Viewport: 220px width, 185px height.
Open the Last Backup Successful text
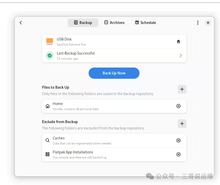(x=76, y=53)
